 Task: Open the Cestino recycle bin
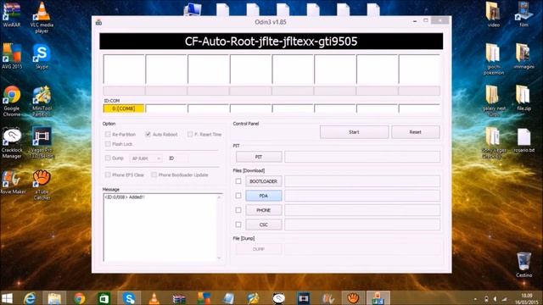click(x=523, y=265)
